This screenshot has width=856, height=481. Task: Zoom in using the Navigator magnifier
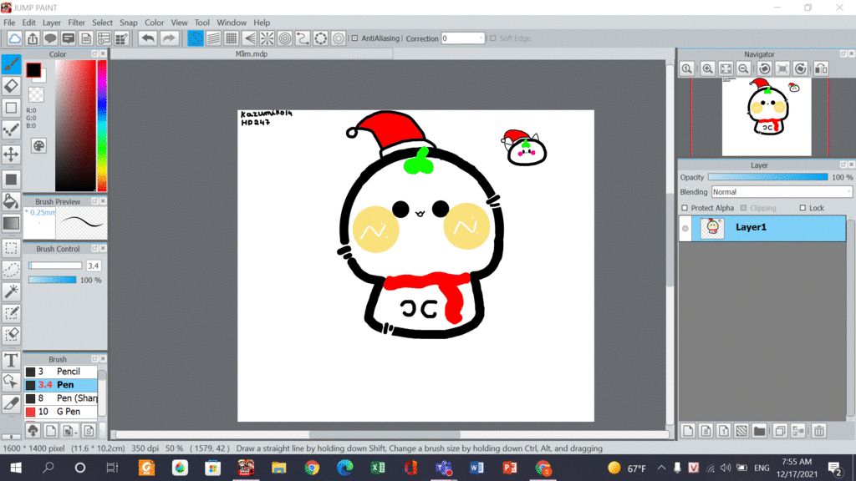click(x=707, y=68)
